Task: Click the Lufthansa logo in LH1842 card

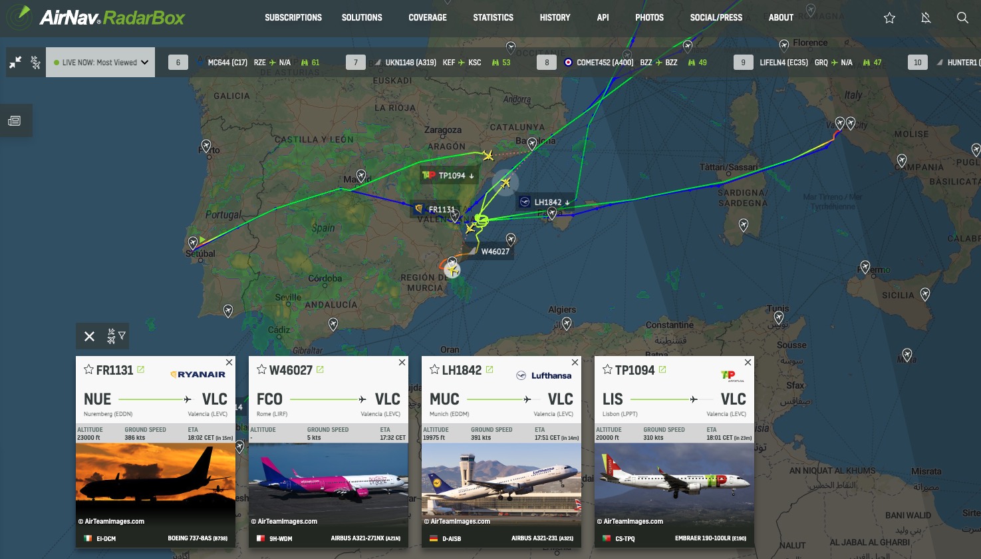Action: pyautogui.click(x=544, y=375)
